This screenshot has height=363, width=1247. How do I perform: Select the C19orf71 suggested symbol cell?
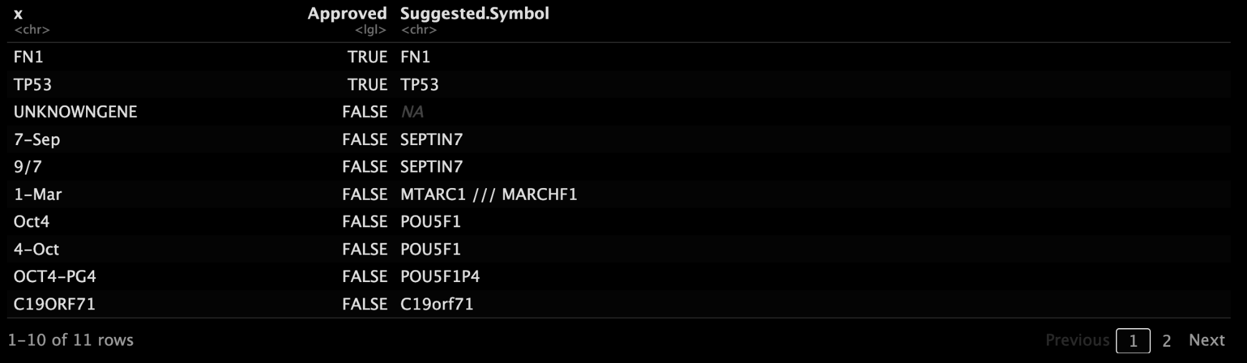tap(436, 304)
